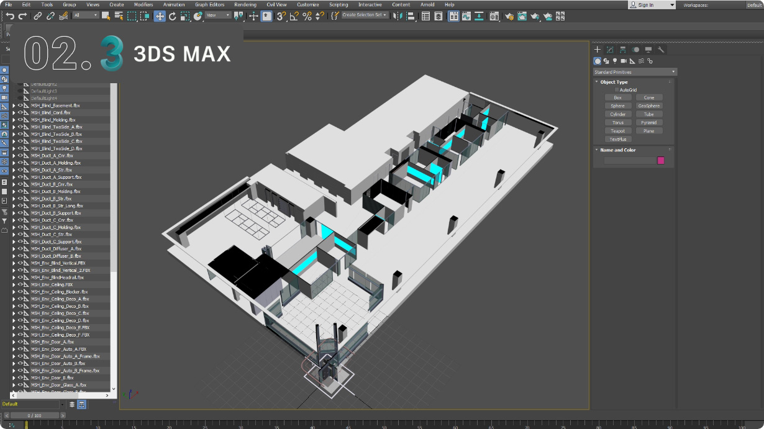This screenshot has height=429, width=764.
Task: Click the Plane button
Action: click(649, 131)
